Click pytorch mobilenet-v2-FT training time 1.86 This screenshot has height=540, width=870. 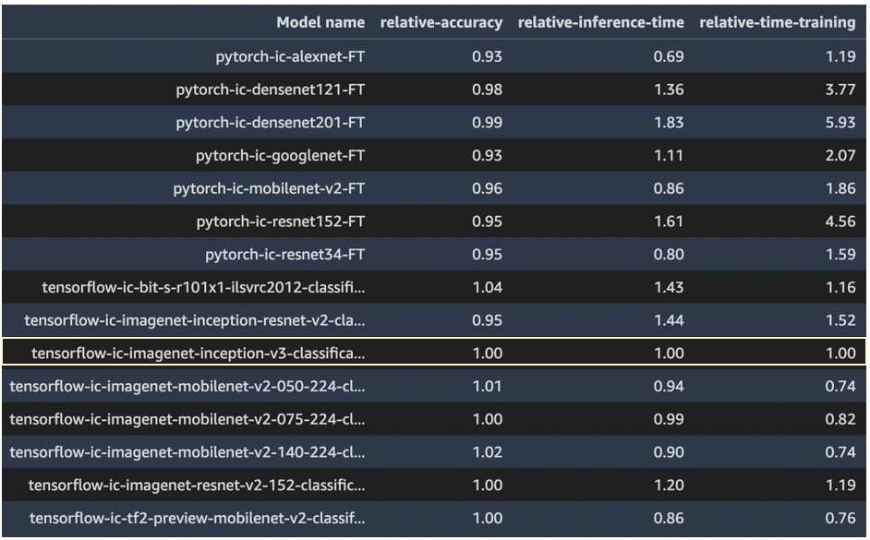(840, 188)
